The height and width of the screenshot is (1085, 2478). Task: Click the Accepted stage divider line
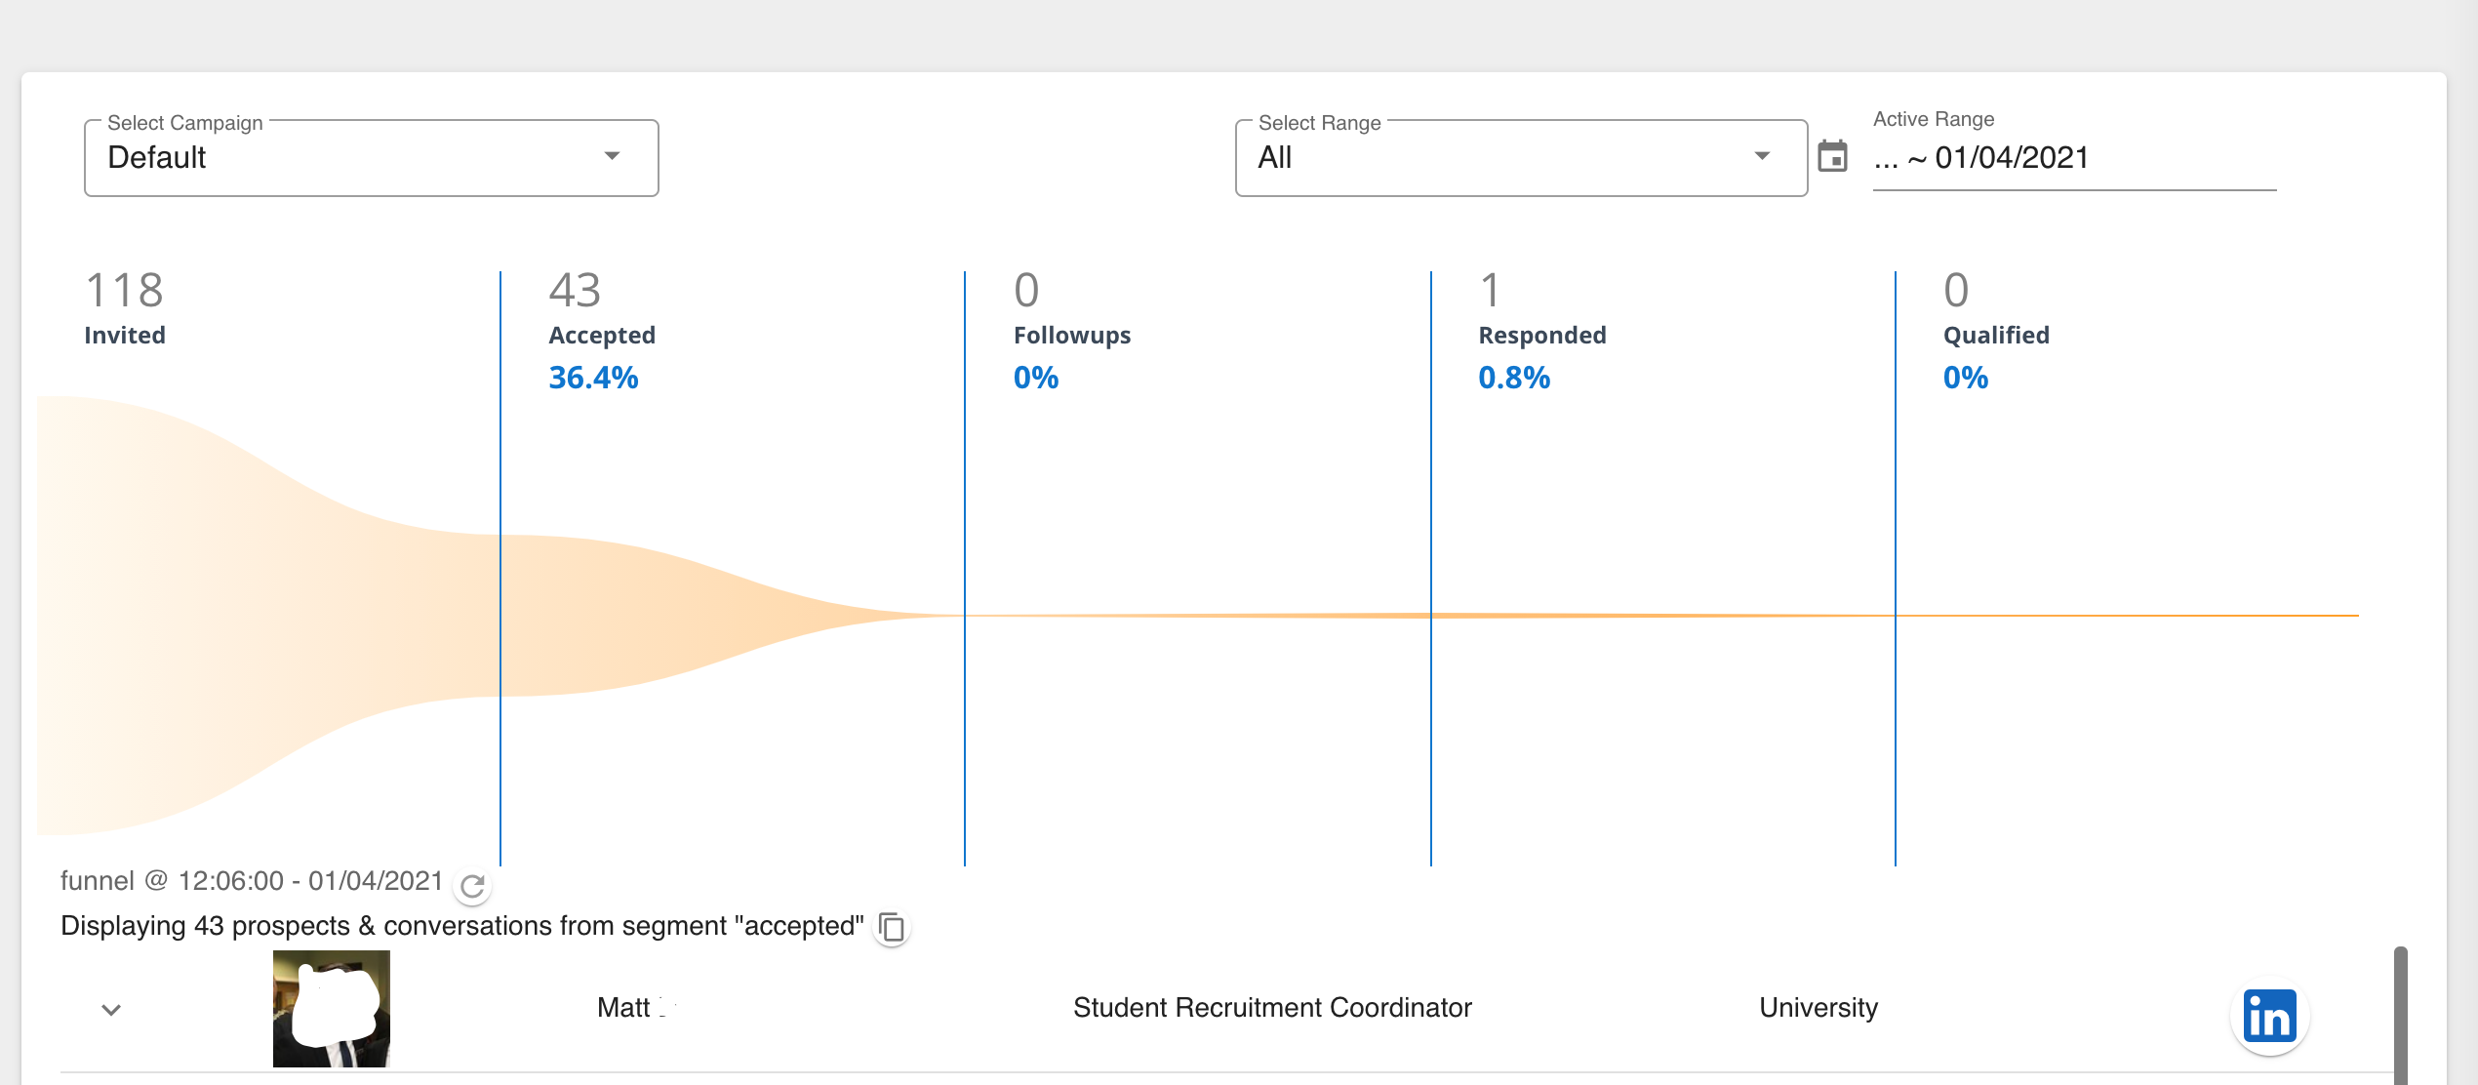[x=500, y=585]
